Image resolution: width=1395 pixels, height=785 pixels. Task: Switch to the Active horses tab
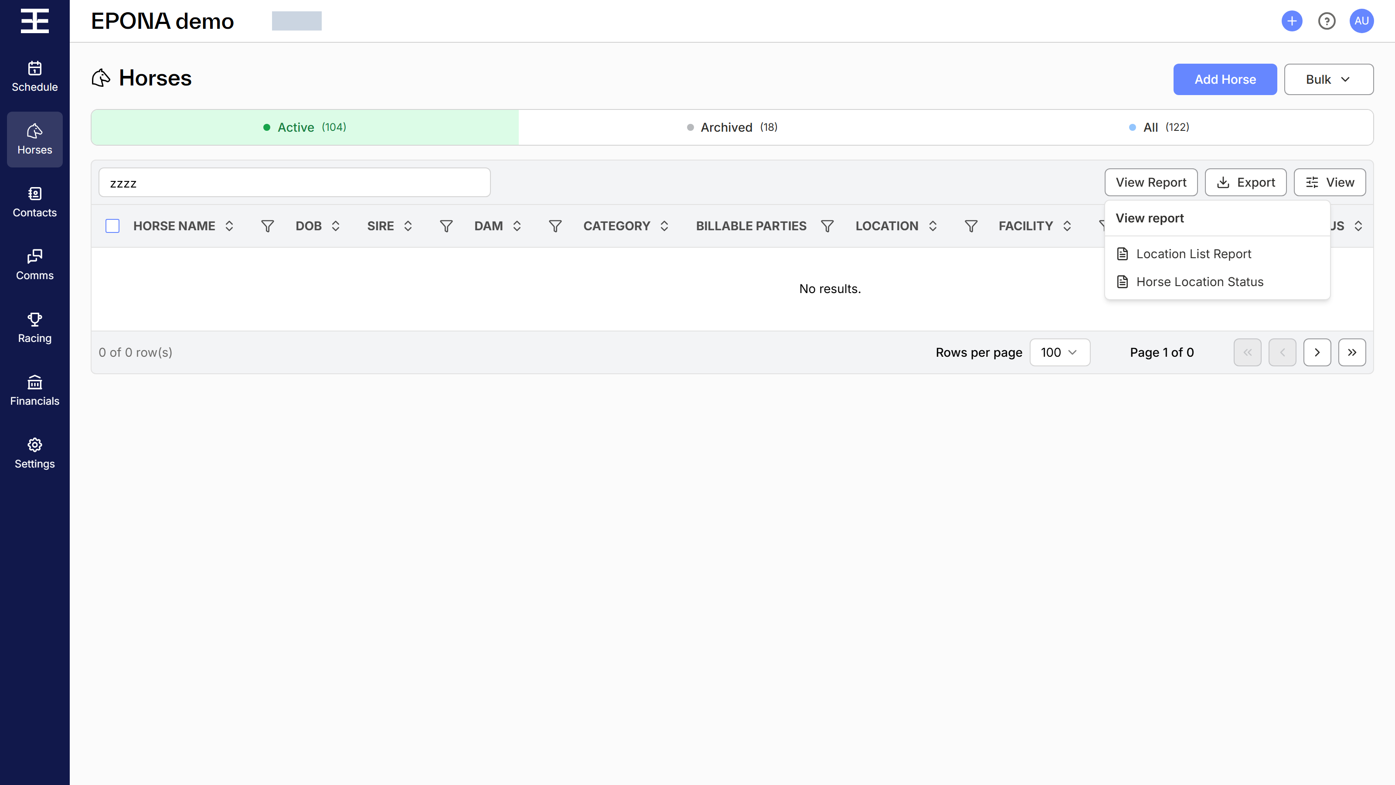[x=305, y=127]
